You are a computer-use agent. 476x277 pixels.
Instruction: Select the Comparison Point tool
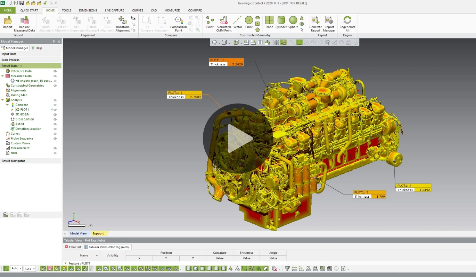coord(178,24)
